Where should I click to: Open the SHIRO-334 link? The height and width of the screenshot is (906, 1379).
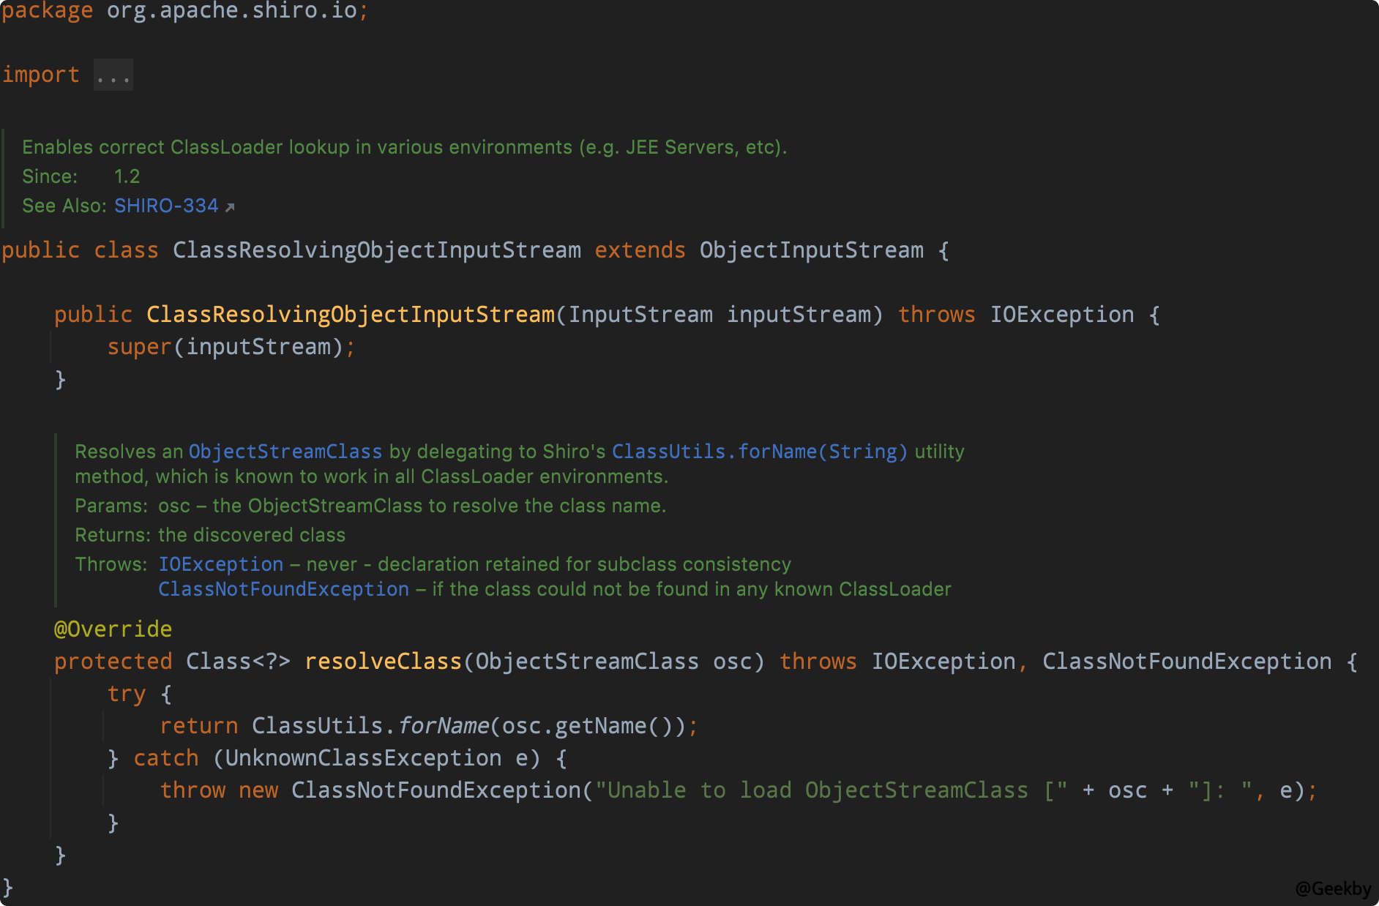pyautogui.click(x=165, y=206)
